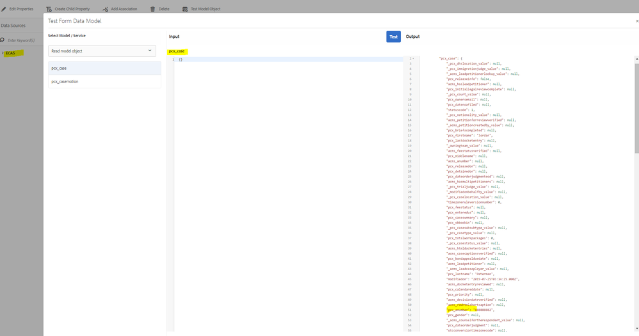The height and width of the screenshot is (336, 639).
Task: Click the Select Model / Service label
Action: tap(67, 36)
